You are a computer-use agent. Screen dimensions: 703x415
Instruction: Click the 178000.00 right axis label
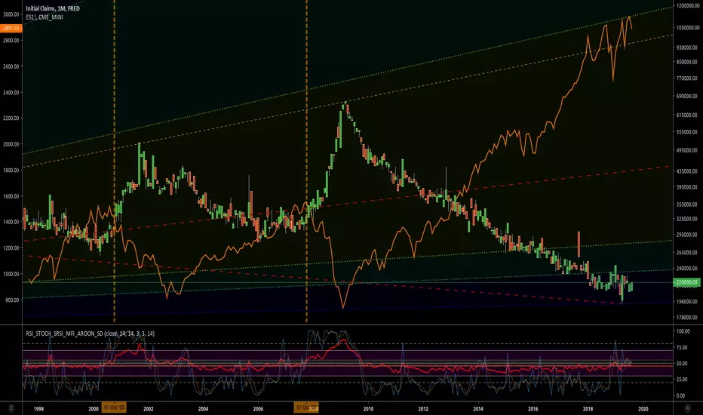pos(687,317)
